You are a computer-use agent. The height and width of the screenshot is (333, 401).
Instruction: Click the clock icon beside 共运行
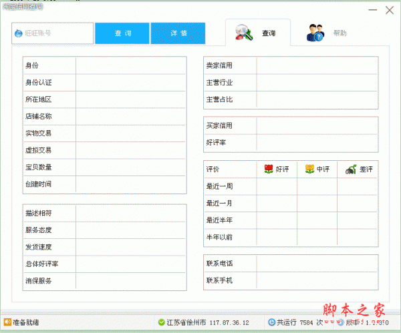tap(271, 322)
